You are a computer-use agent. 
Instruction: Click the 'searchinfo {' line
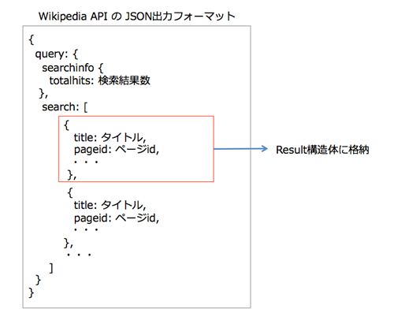point(72,68)
